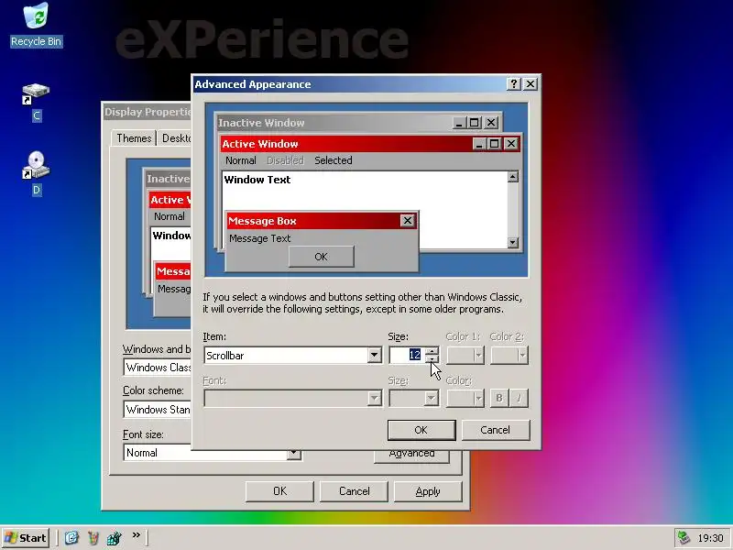Screen dimensions: 733x550
Task: Click Cancel in the Advanced Appearance dialog
Action: point(496,430)
